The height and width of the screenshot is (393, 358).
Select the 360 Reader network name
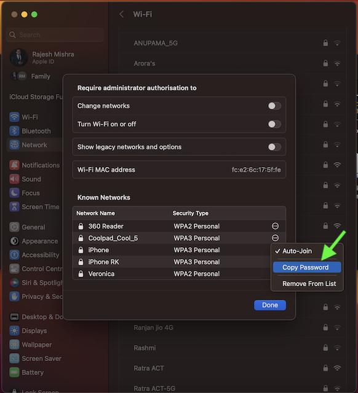(x=106, y=226)
